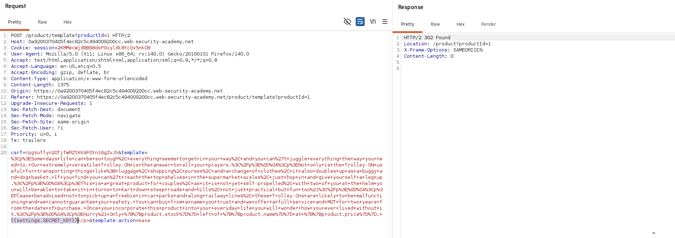Open the Response Render tab
The width and height of the screenshot is (675, 238).
[x=488, y=24]
